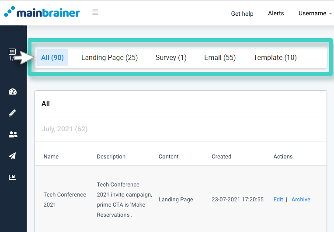
Task: Archive the Tech Conference 2021 entry
Action: coord(301,199)
